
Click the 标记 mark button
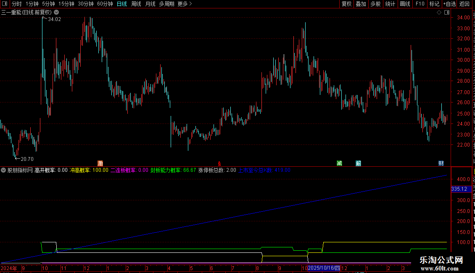tap(434, 4)
